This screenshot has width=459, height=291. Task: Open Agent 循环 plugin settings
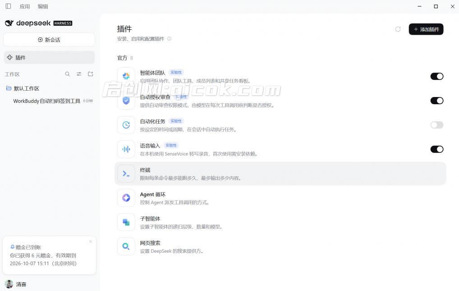[x=280, y=198]
